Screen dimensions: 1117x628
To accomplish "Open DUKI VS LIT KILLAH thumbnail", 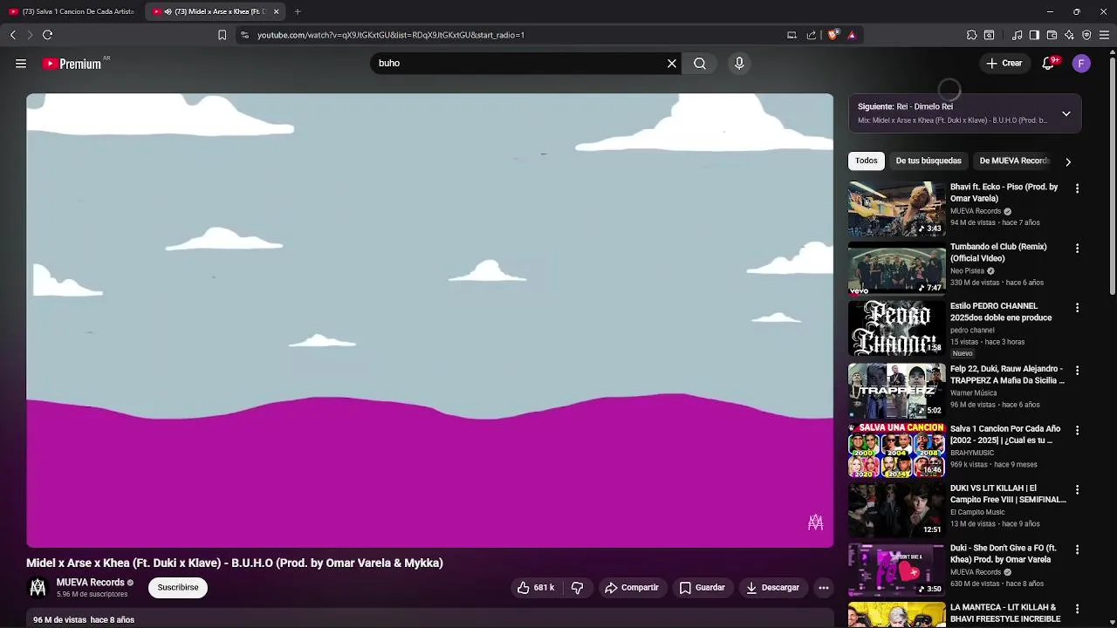I will (896, 510).
